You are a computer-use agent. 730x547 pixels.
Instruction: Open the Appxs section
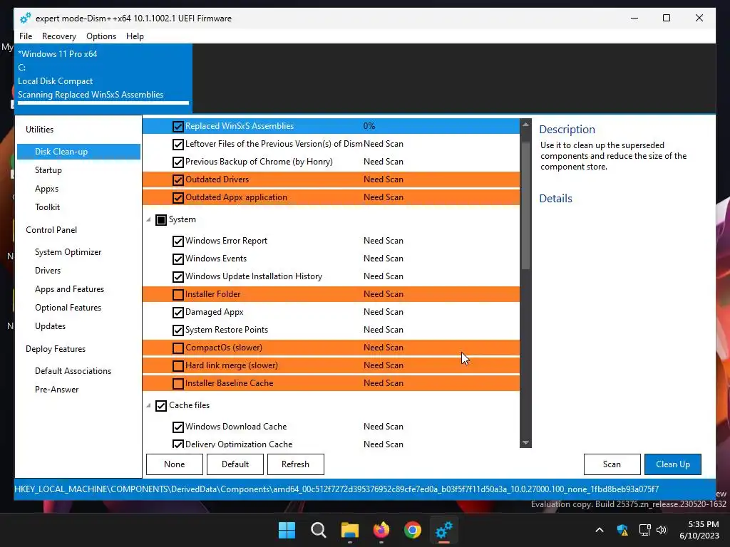click(x=46, y=189)
